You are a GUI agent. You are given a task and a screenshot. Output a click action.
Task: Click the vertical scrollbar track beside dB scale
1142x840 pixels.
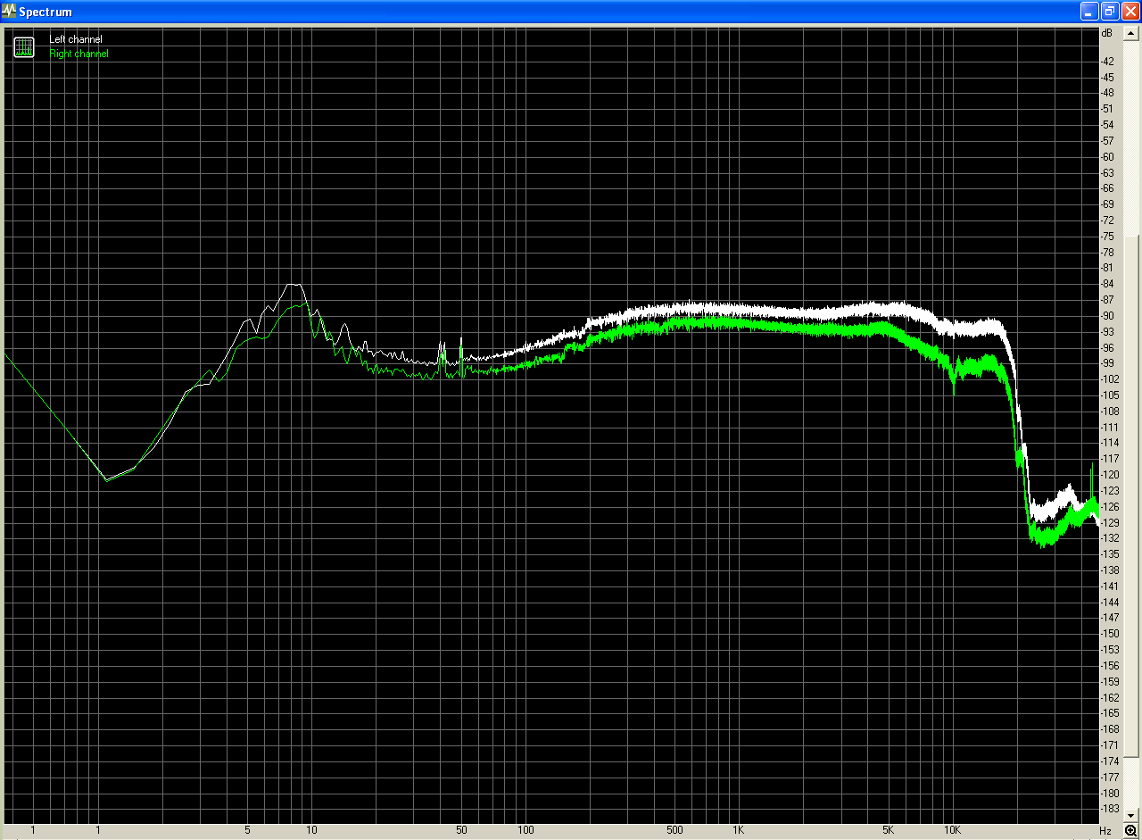coord(1130,424)
